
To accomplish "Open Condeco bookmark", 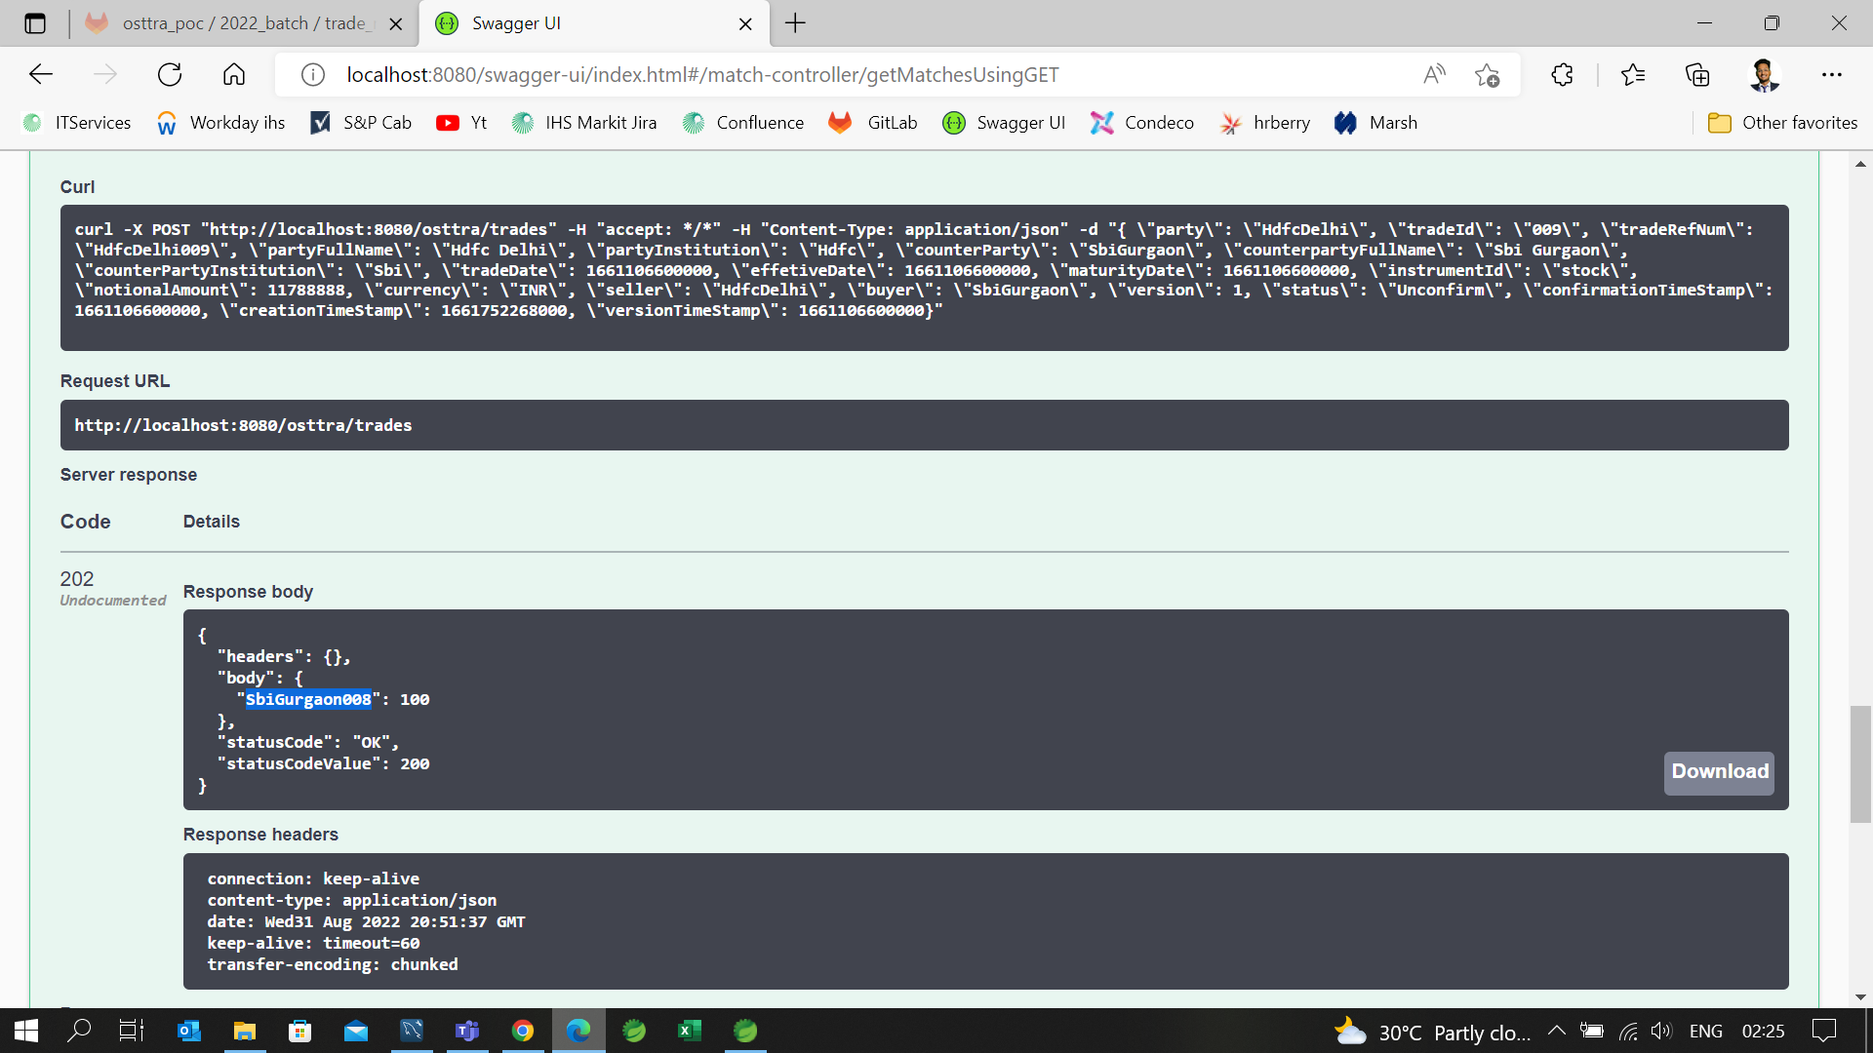I will point(1142,123).
